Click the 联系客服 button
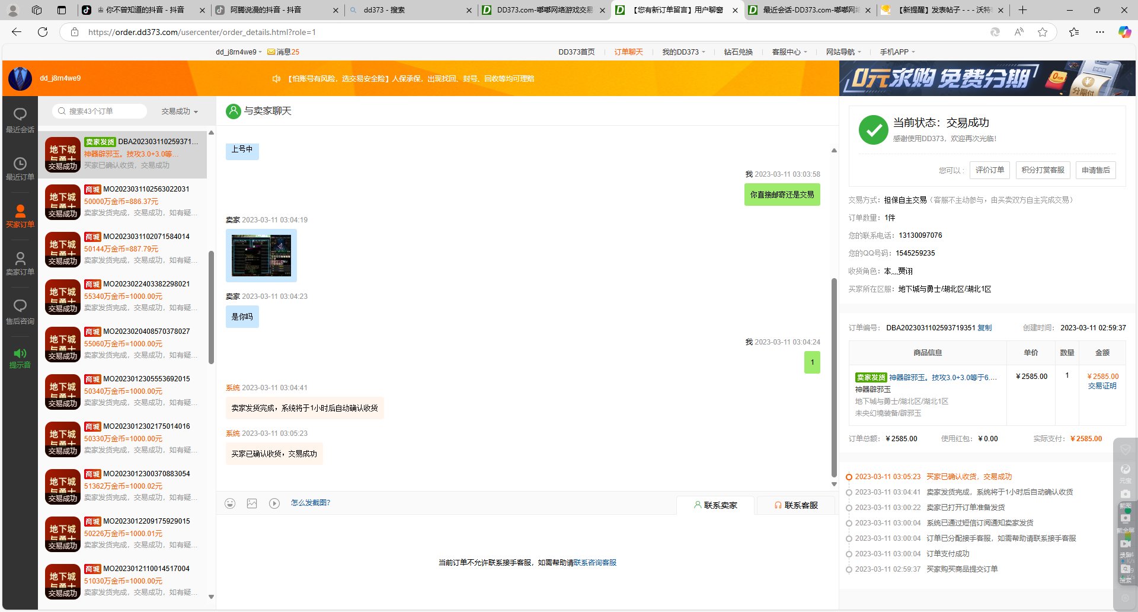 [796, 505]
